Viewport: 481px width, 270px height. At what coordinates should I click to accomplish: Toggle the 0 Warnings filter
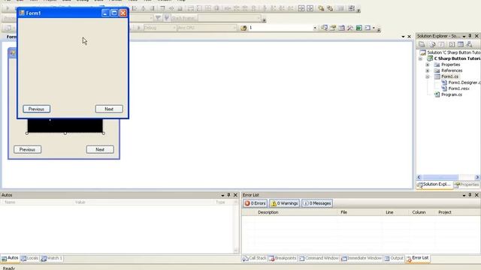284,203
